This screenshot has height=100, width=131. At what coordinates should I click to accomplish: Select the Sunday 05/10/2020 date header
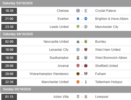pos(65,89)
